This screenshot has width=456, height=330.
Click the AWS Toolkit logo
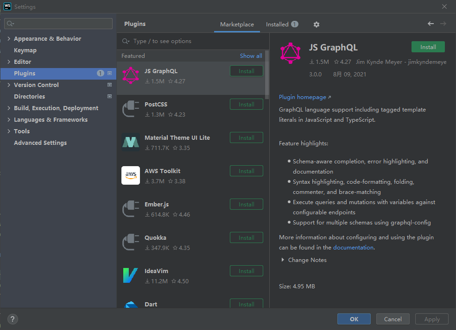pyautogui.click(x=131, y=175)
